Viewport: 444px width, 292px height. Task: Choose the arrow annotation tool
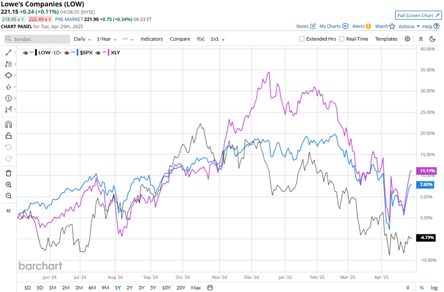point(9,87)
